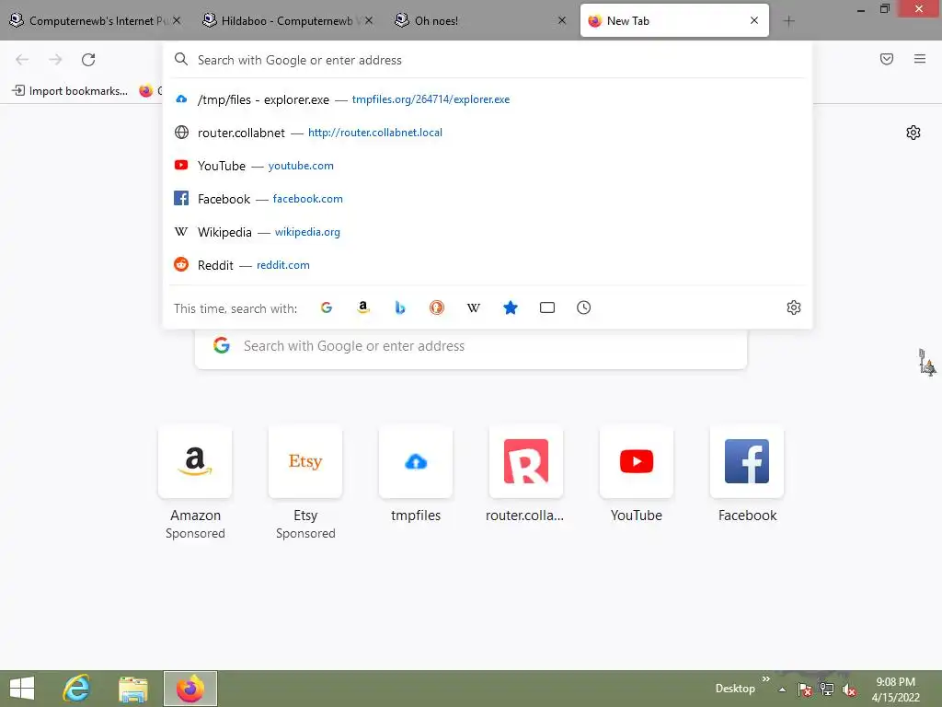Close the Hildaboo tab

369,20
